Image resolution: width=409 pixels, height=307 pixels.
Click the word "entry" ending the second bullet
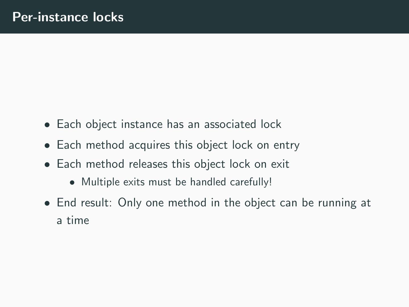coord(286,145)
